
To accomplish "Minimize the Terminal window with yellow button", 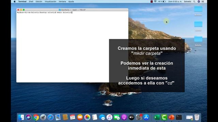I will click(x=21, y=10).
